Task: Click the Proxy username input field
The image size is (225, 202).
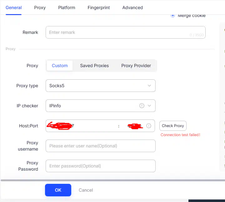Action: pos(101,146)
